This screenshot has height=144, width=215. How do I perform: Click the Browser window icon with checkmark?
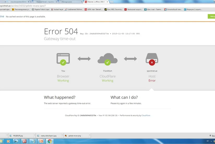[63, 59]
